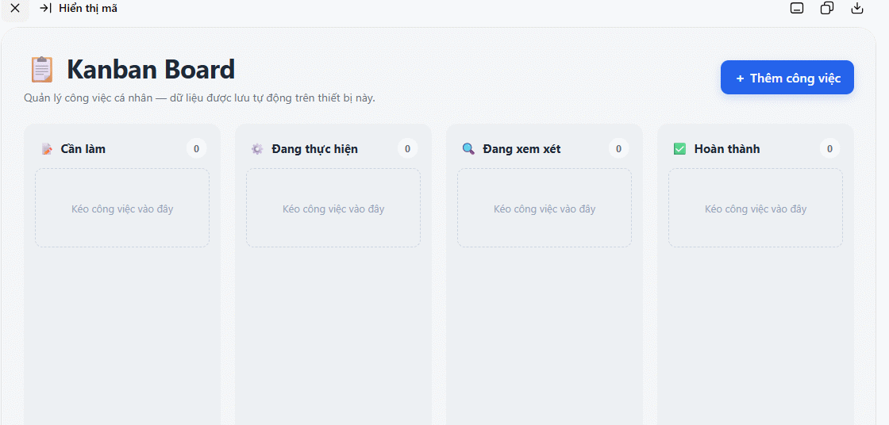Click the 'Hiển thị mã' show-code button
The image size is (889, 425).
[79, 9]
